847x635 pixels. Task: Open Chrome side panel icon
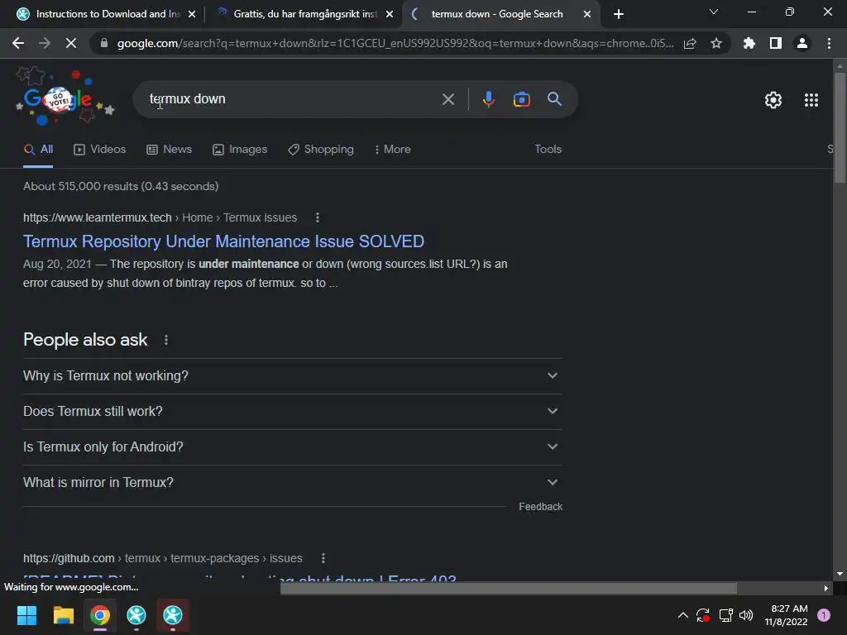pyautogui.click(x=776, y=43)
